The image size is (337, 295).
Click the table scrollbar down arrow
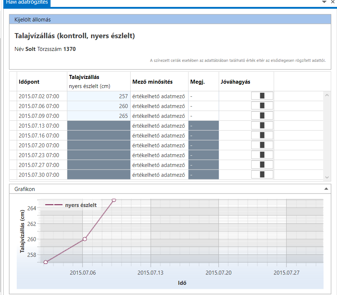327,177
